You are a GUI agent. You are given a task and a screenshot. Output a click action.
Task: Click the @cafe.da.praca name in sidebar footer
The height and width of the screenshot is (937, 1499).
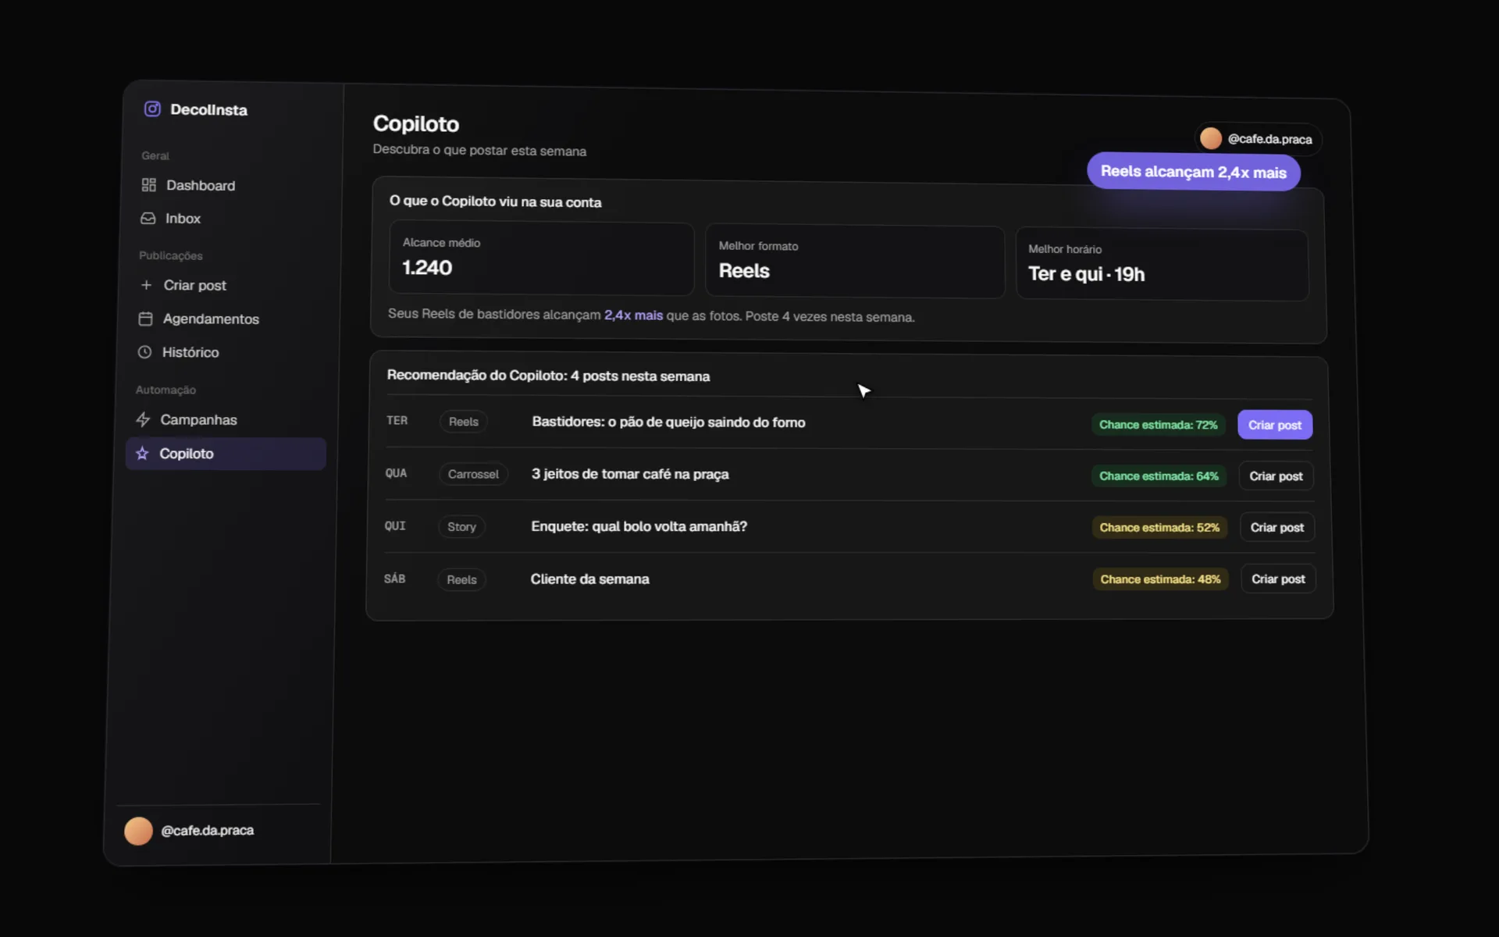click(x=207, y=831)
